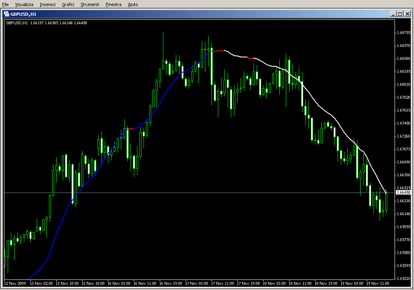Click time axis label 16 Nov 19:00
The width and height of the screenshot is (414, 290).
coord(171,284)
